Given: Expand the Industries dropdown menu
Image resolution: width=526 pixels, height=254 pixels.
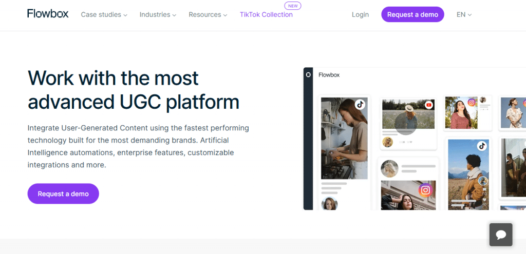Looking at the screenshot, I should tap(158, 15).
